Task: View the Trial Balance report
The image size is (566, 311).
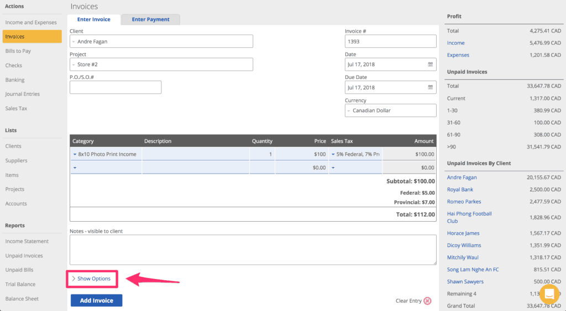Action: pos(20,285)
